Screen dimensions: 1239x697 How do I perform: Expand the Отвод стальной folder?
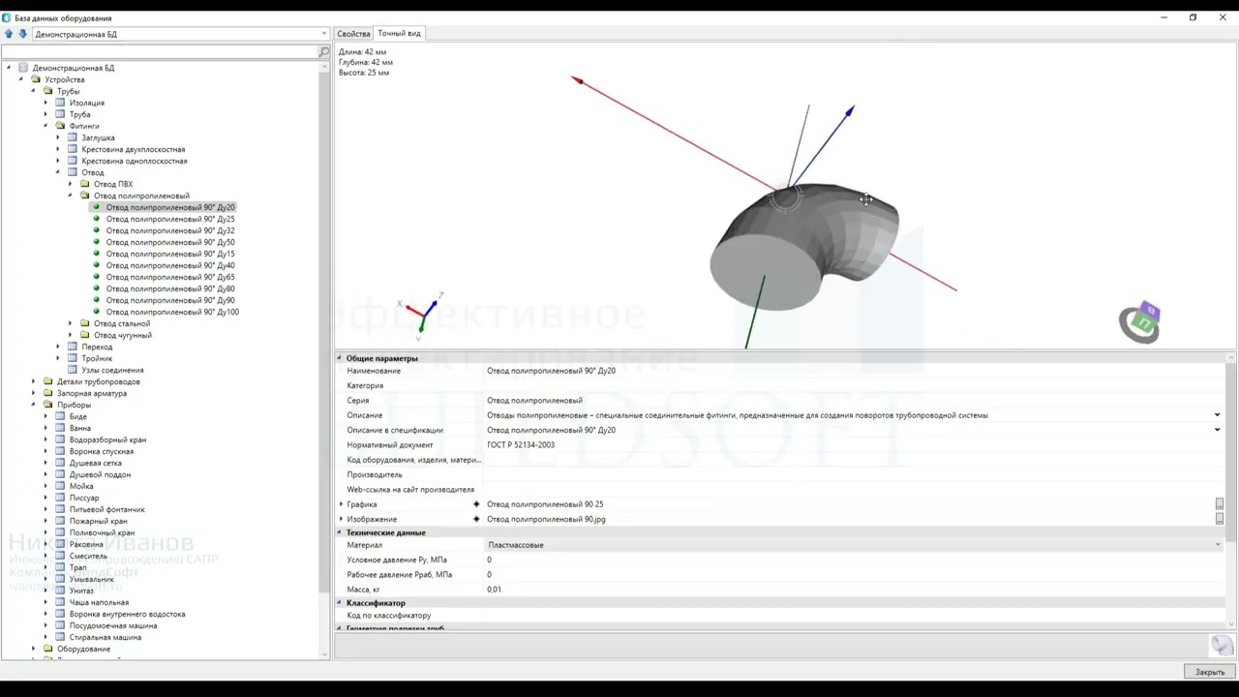(70, 323)
